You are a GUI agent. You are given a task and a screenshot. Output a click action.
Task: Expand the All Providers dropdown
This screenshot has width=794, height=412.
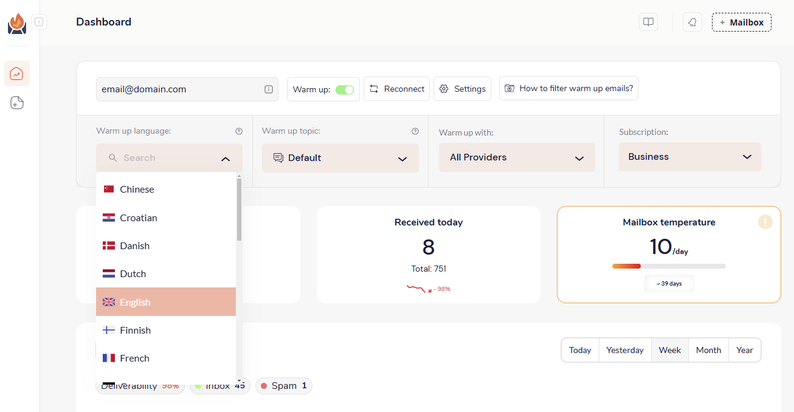coord(517,157)
